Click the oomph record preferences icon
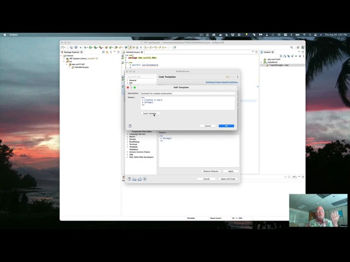350x262 pixels. coord(144,179)
